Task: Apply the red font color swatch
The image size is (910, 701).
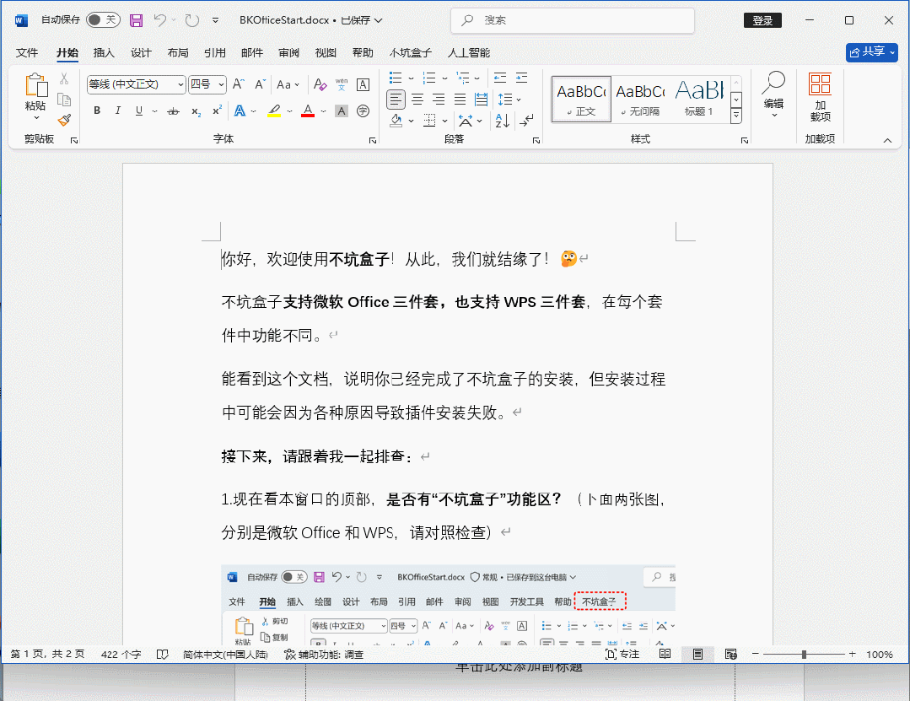Action: pyautogui.click(x=308, y=111)
